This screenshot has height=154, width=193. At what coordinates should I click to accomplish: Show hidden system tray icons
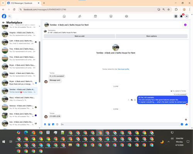pos(169,142)
